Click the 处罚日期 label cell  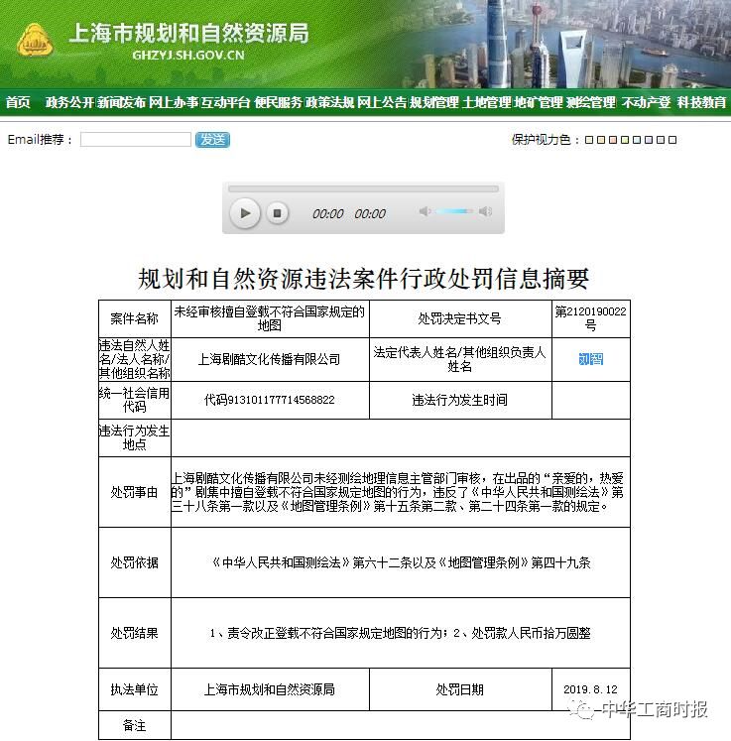pos(460,689)
